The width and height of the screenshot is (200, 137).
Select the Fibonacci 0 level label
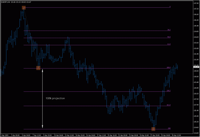(170, 7)
